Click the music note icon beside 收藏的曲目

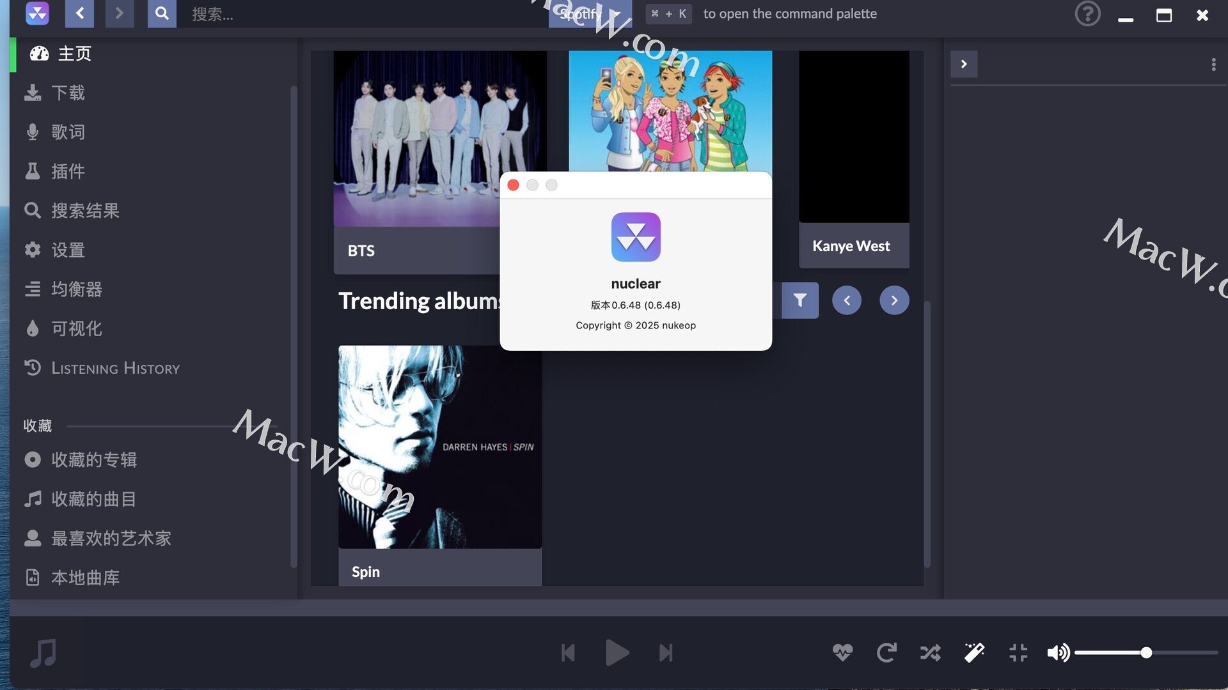(33, 499)
